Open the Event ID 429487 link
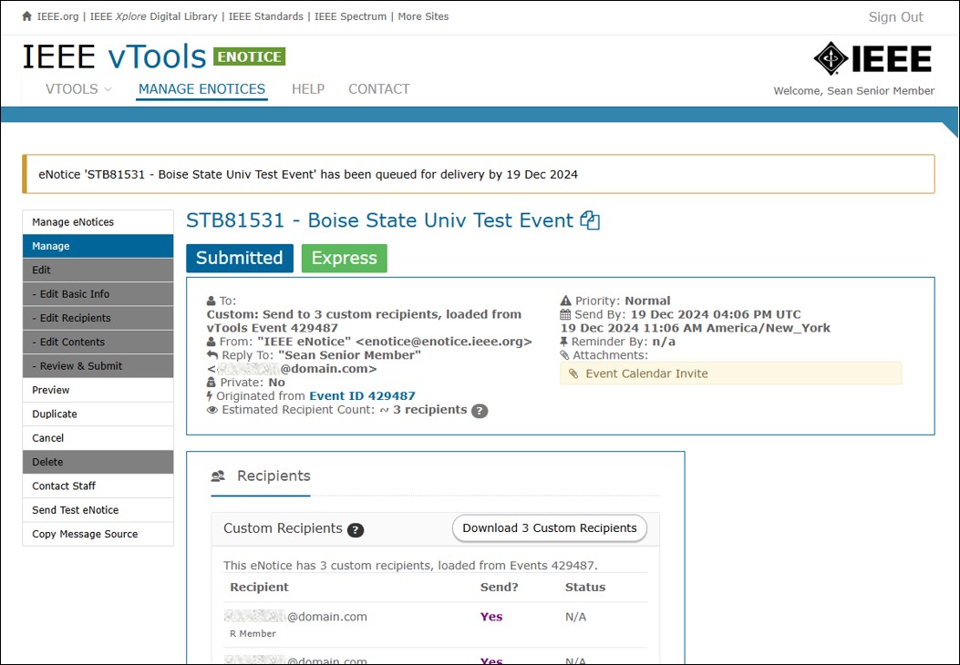This screenshot has height=665, width=960. click(x=362, y=396)
